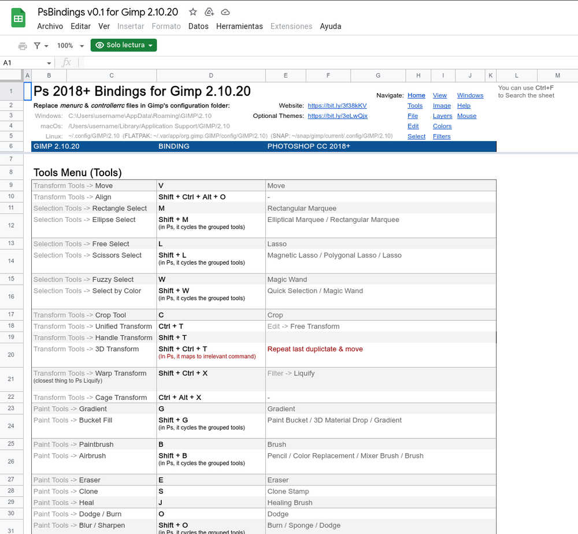Expand the name box A1 dropdown arrow

[x=49, y=63]
